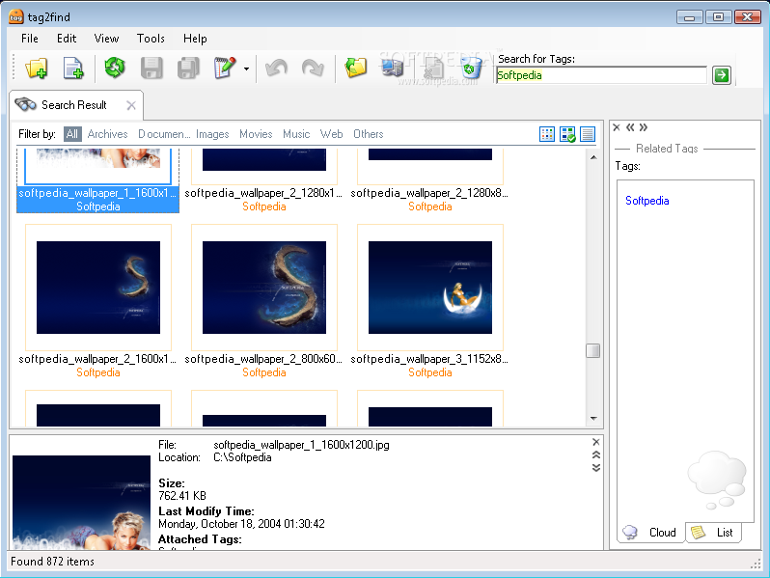Click the Search for Tags input field
770x578 pixels.
(x=601, y=75)
